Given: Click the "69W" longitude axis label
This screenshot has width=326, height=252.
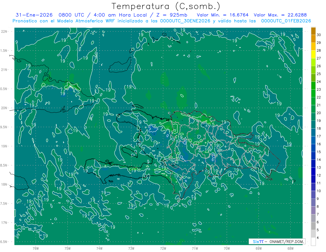Looking at the screenshot, I should [x=259, y=248].
